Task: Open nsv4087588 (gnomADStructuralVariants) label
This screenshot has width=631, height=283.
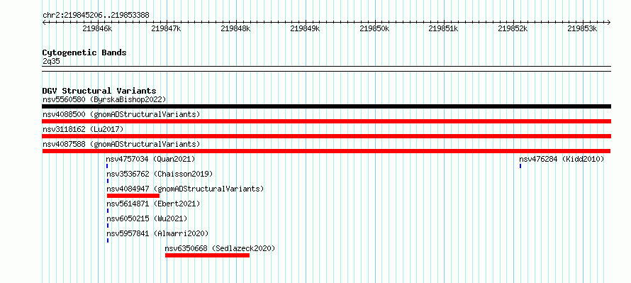Action: click(121, 144)
